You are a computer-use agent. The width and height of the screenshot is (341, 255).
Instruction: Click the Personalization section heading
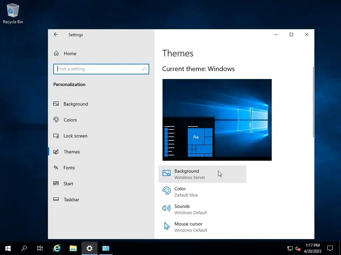(x=69, y=84)
